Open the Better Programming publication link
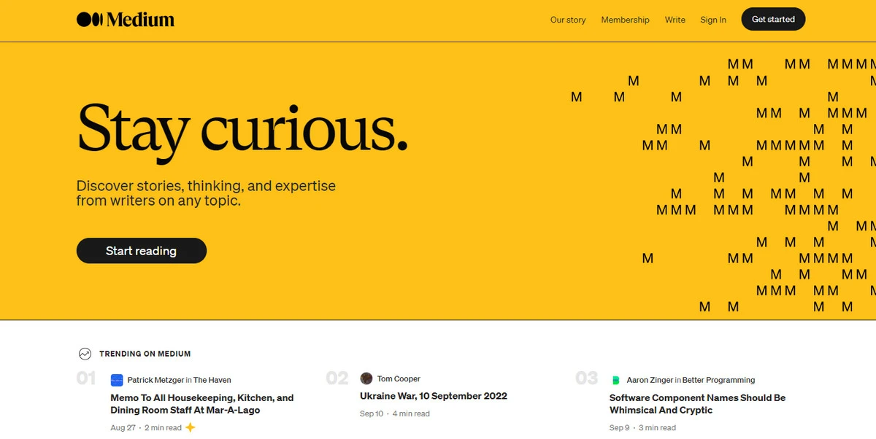876x439 pixels. tap(718, 380)
